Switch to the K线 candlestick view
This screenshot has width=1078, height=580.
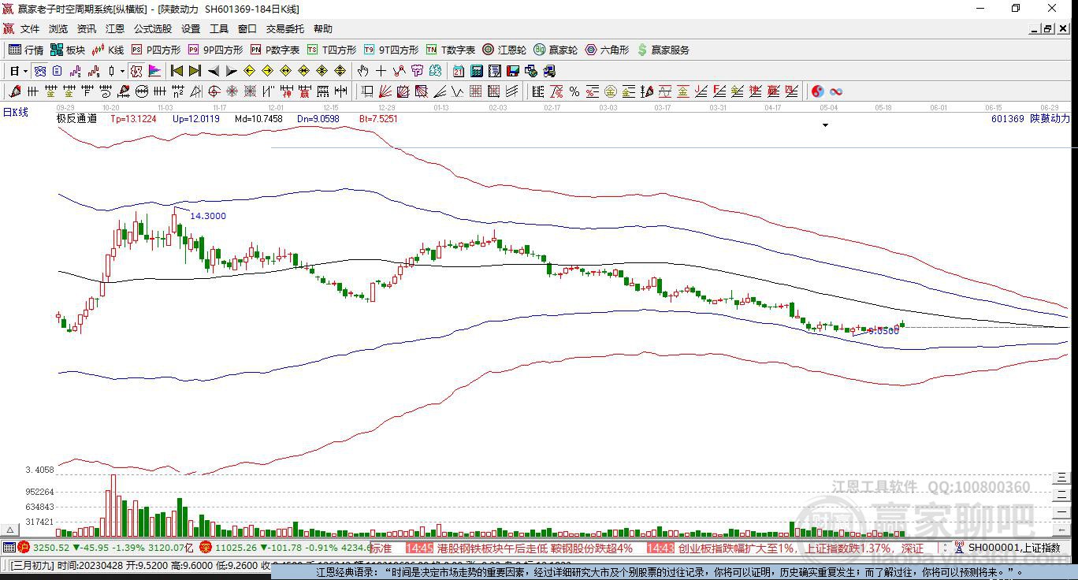click(108, 50)
